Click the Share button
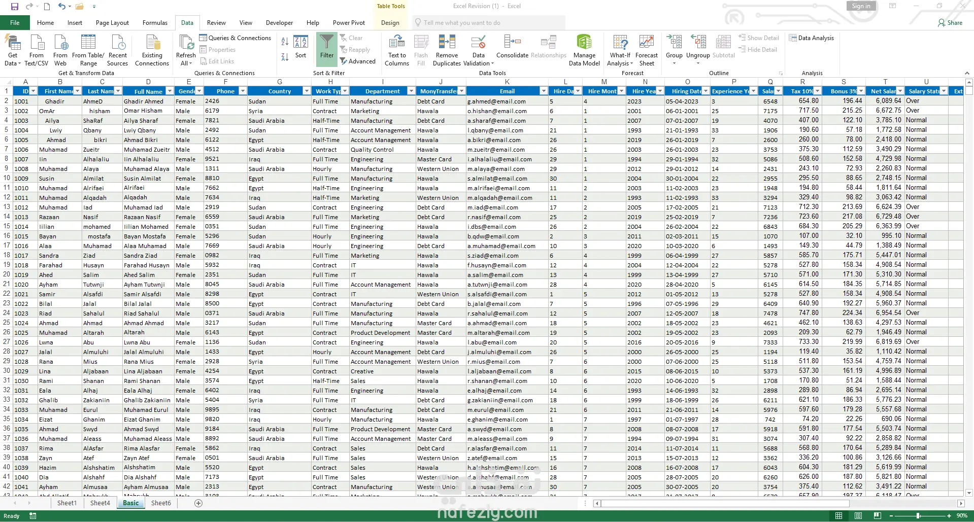This screenshot has width=974, height=522. click(x=950, y=23)
